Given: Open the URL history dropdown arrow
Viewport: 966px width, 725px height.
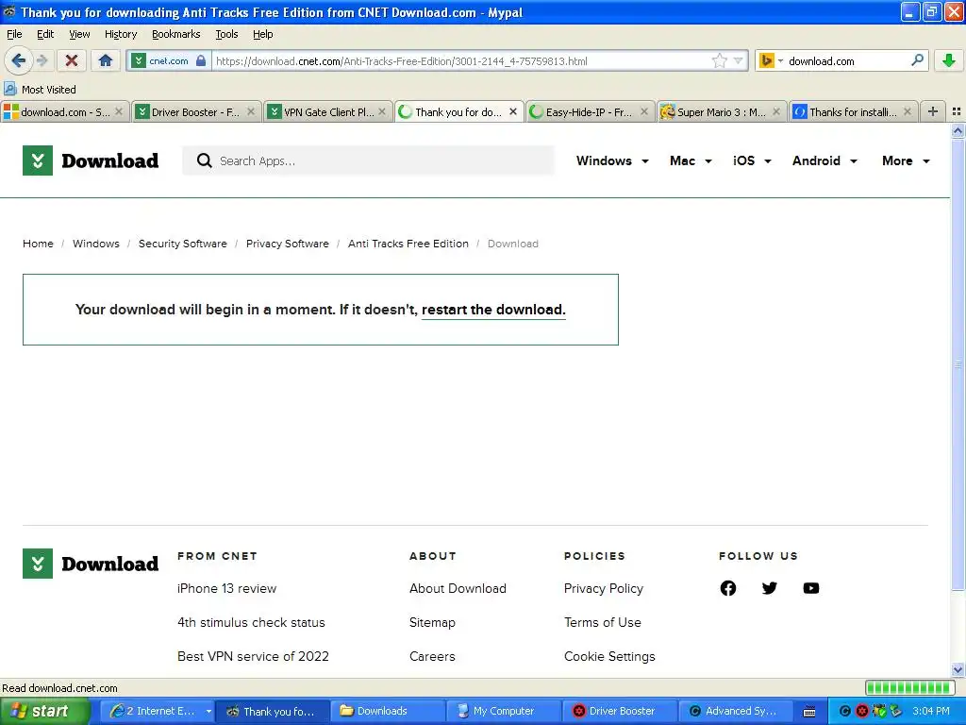Looking at the screenshot, I should point(738,60).
